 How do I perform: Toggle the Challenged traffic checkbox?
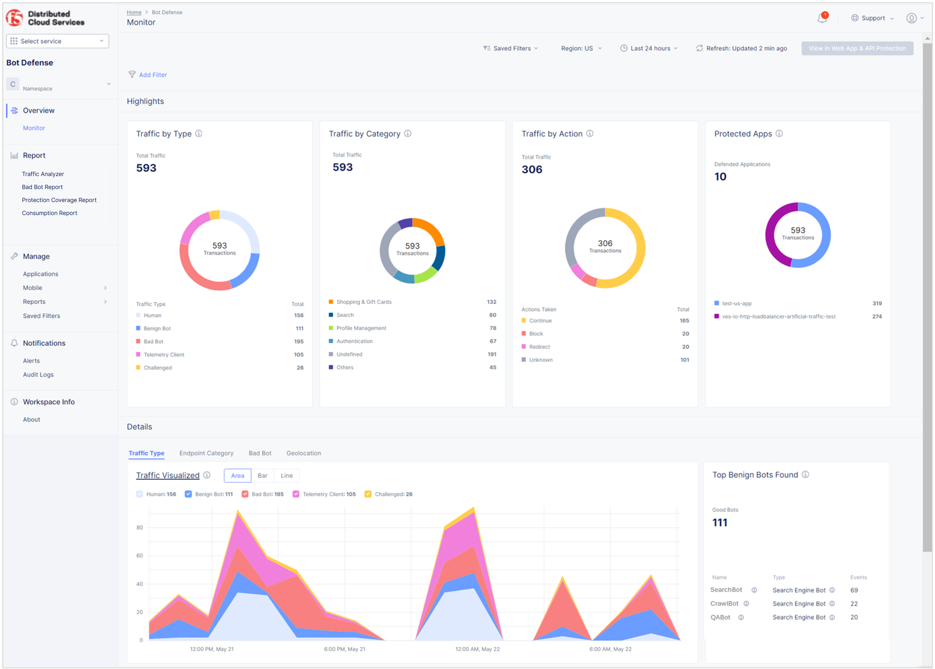pyautogui.click(x=368, y=494)
